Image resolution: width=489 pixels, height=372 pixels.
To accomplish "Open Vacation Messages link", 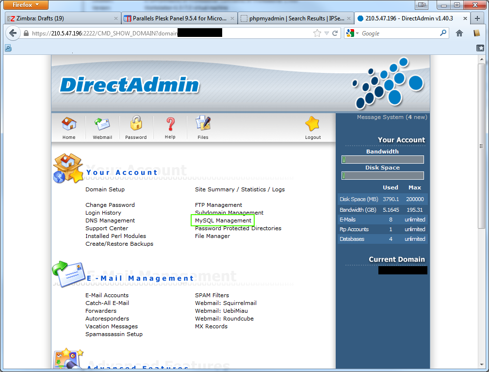I will (x=112, y=326).
